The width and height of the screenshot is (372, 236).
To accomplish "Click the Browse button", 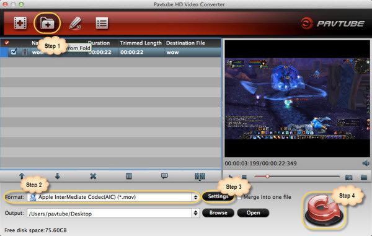I will point(218,213).
